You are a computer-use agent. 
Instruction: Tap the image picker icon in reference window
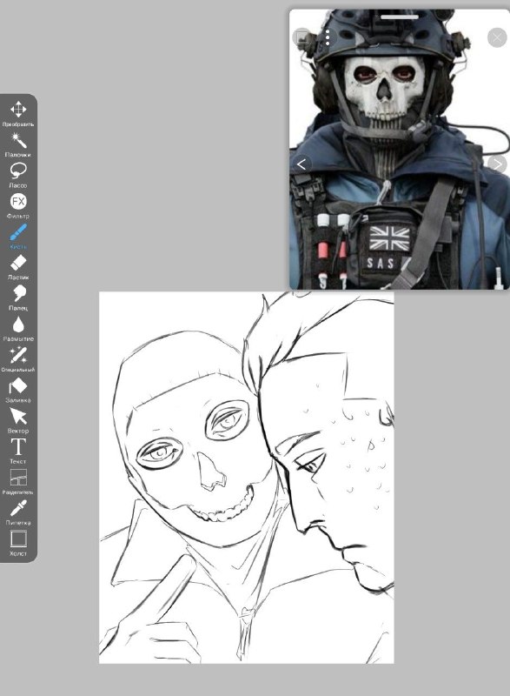pyautogui.click(x=302, y=37)
